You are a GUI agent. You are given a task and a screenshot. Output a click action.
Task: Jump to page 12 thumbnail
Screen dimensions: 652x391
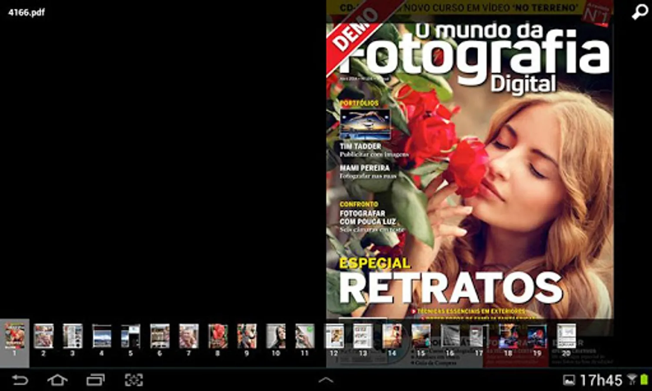tap(334, 336)
